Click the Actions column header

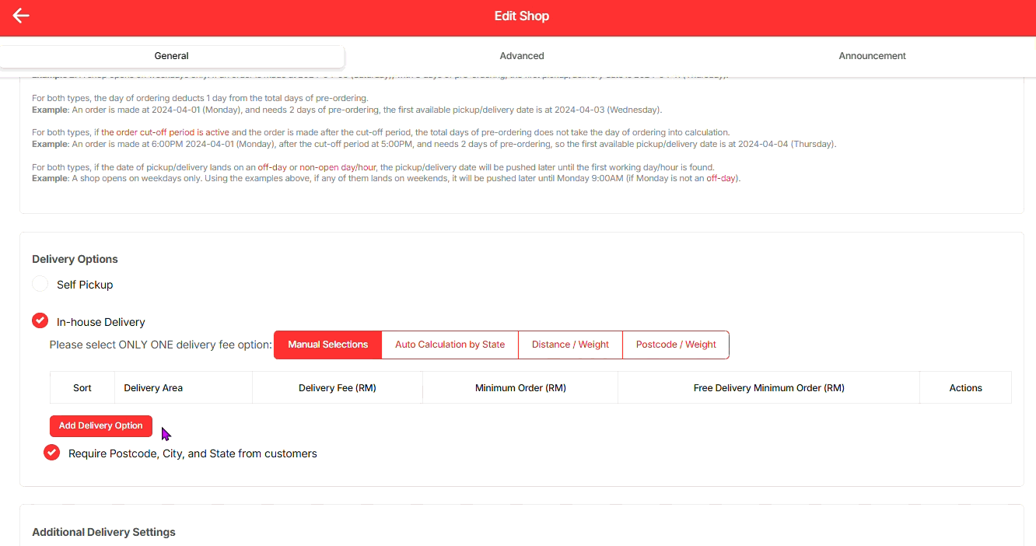(965, 387)
